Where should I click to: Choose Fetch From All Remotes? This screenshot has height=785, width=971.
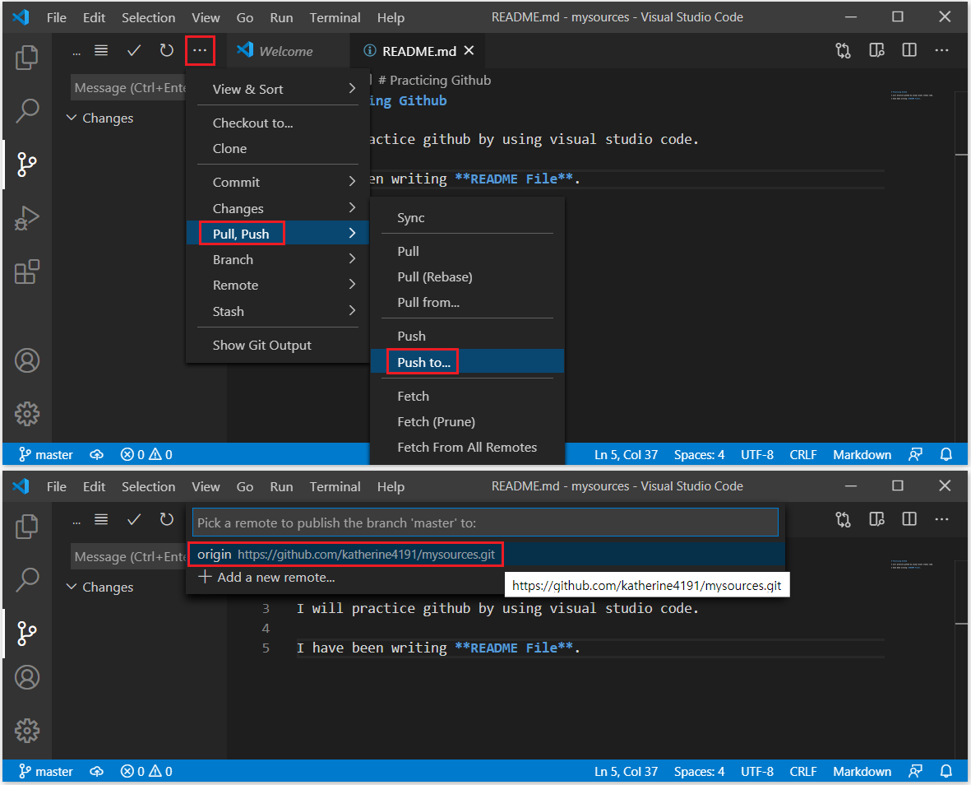(x=467, y=448)
